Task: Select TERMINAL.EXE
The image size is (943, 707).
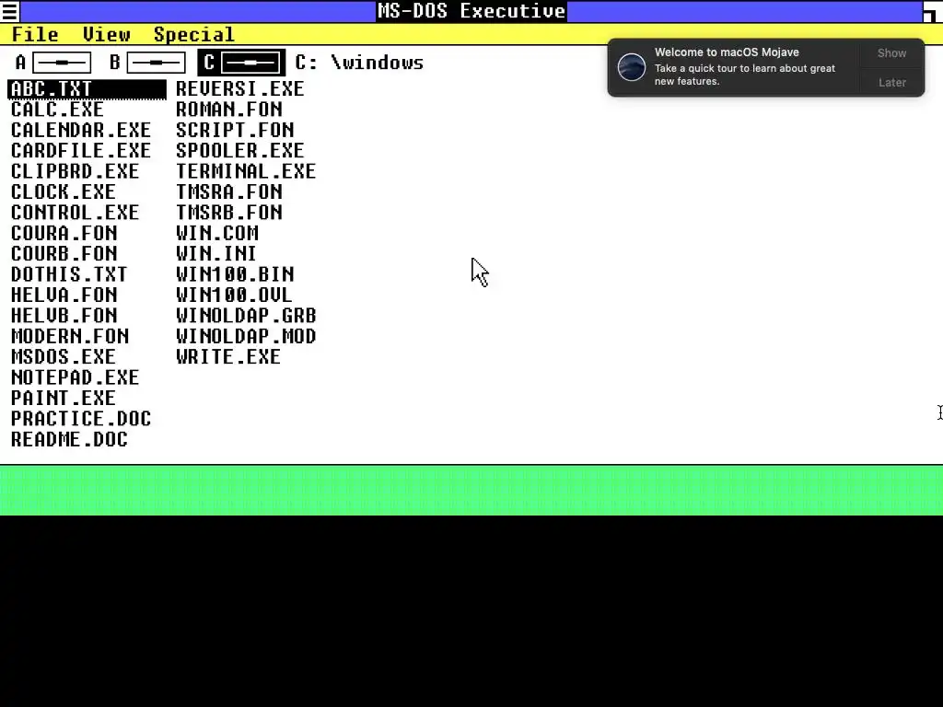Action: tap(245, 170)
